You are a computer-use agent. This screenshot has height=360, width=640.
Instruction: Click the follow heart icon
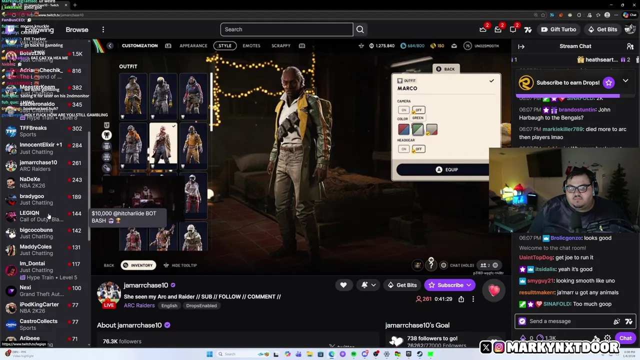pyautogui.click(x=343, y=285)
